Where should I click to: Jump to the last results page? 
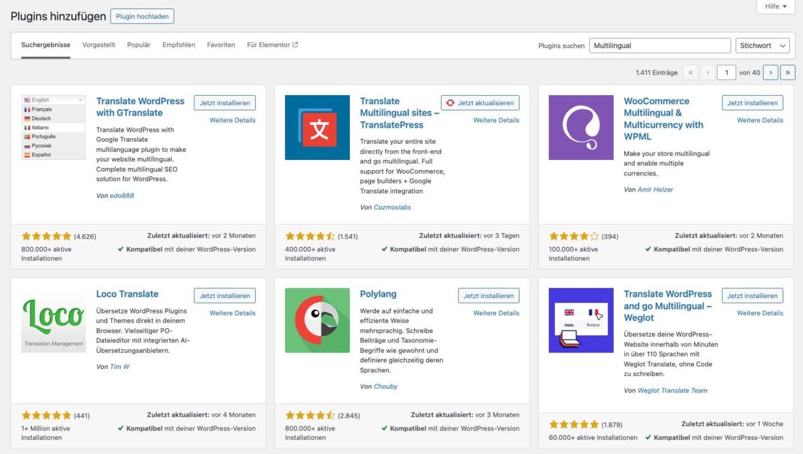click(788, 72)
